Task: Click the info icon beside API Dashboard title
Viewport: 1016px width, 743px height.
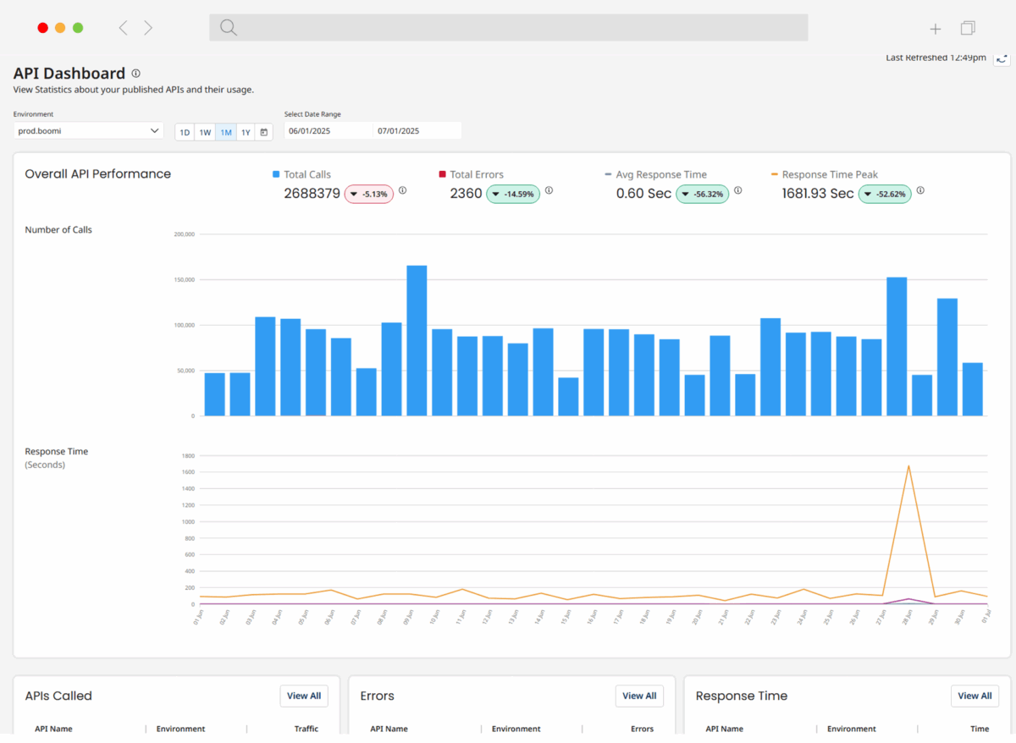Action: tap(135, 74)
